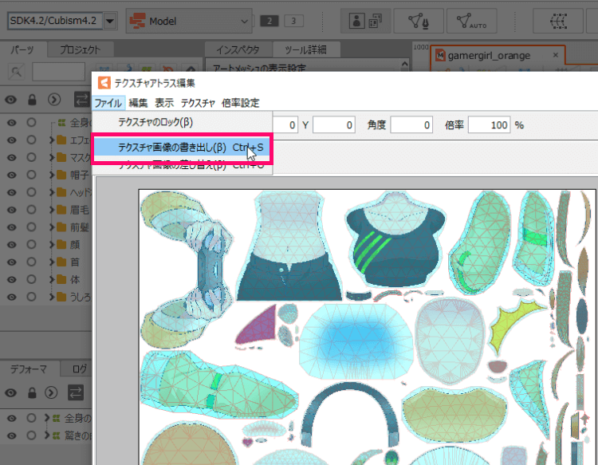This screenshot has width=598, height=465.
Task: Switch to the パーツ tab
Action: tap(22, 49)
